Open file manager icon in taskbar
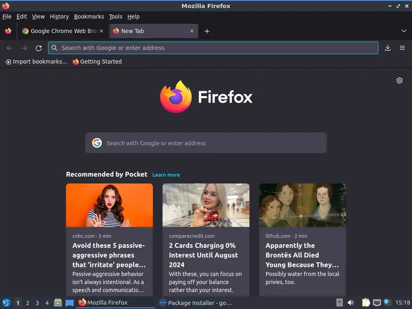This screenshot has height=309, width=412. pyautogui.click(x=58, y=303)
